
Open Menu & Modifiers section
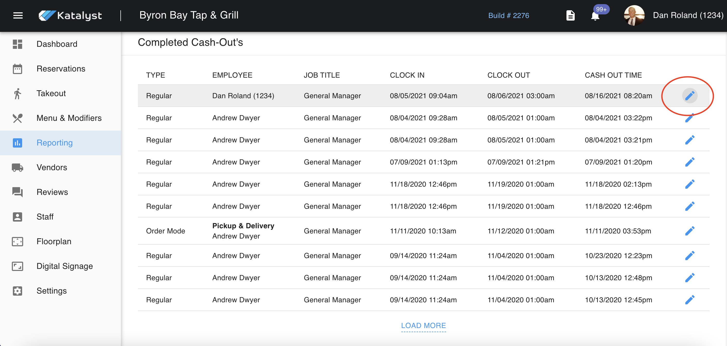pos(69,118)
